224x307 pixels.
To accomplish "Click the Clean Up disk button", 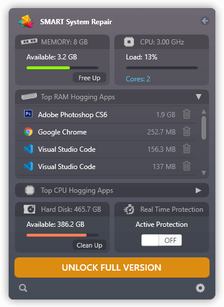I will click(x=89, y=245).
